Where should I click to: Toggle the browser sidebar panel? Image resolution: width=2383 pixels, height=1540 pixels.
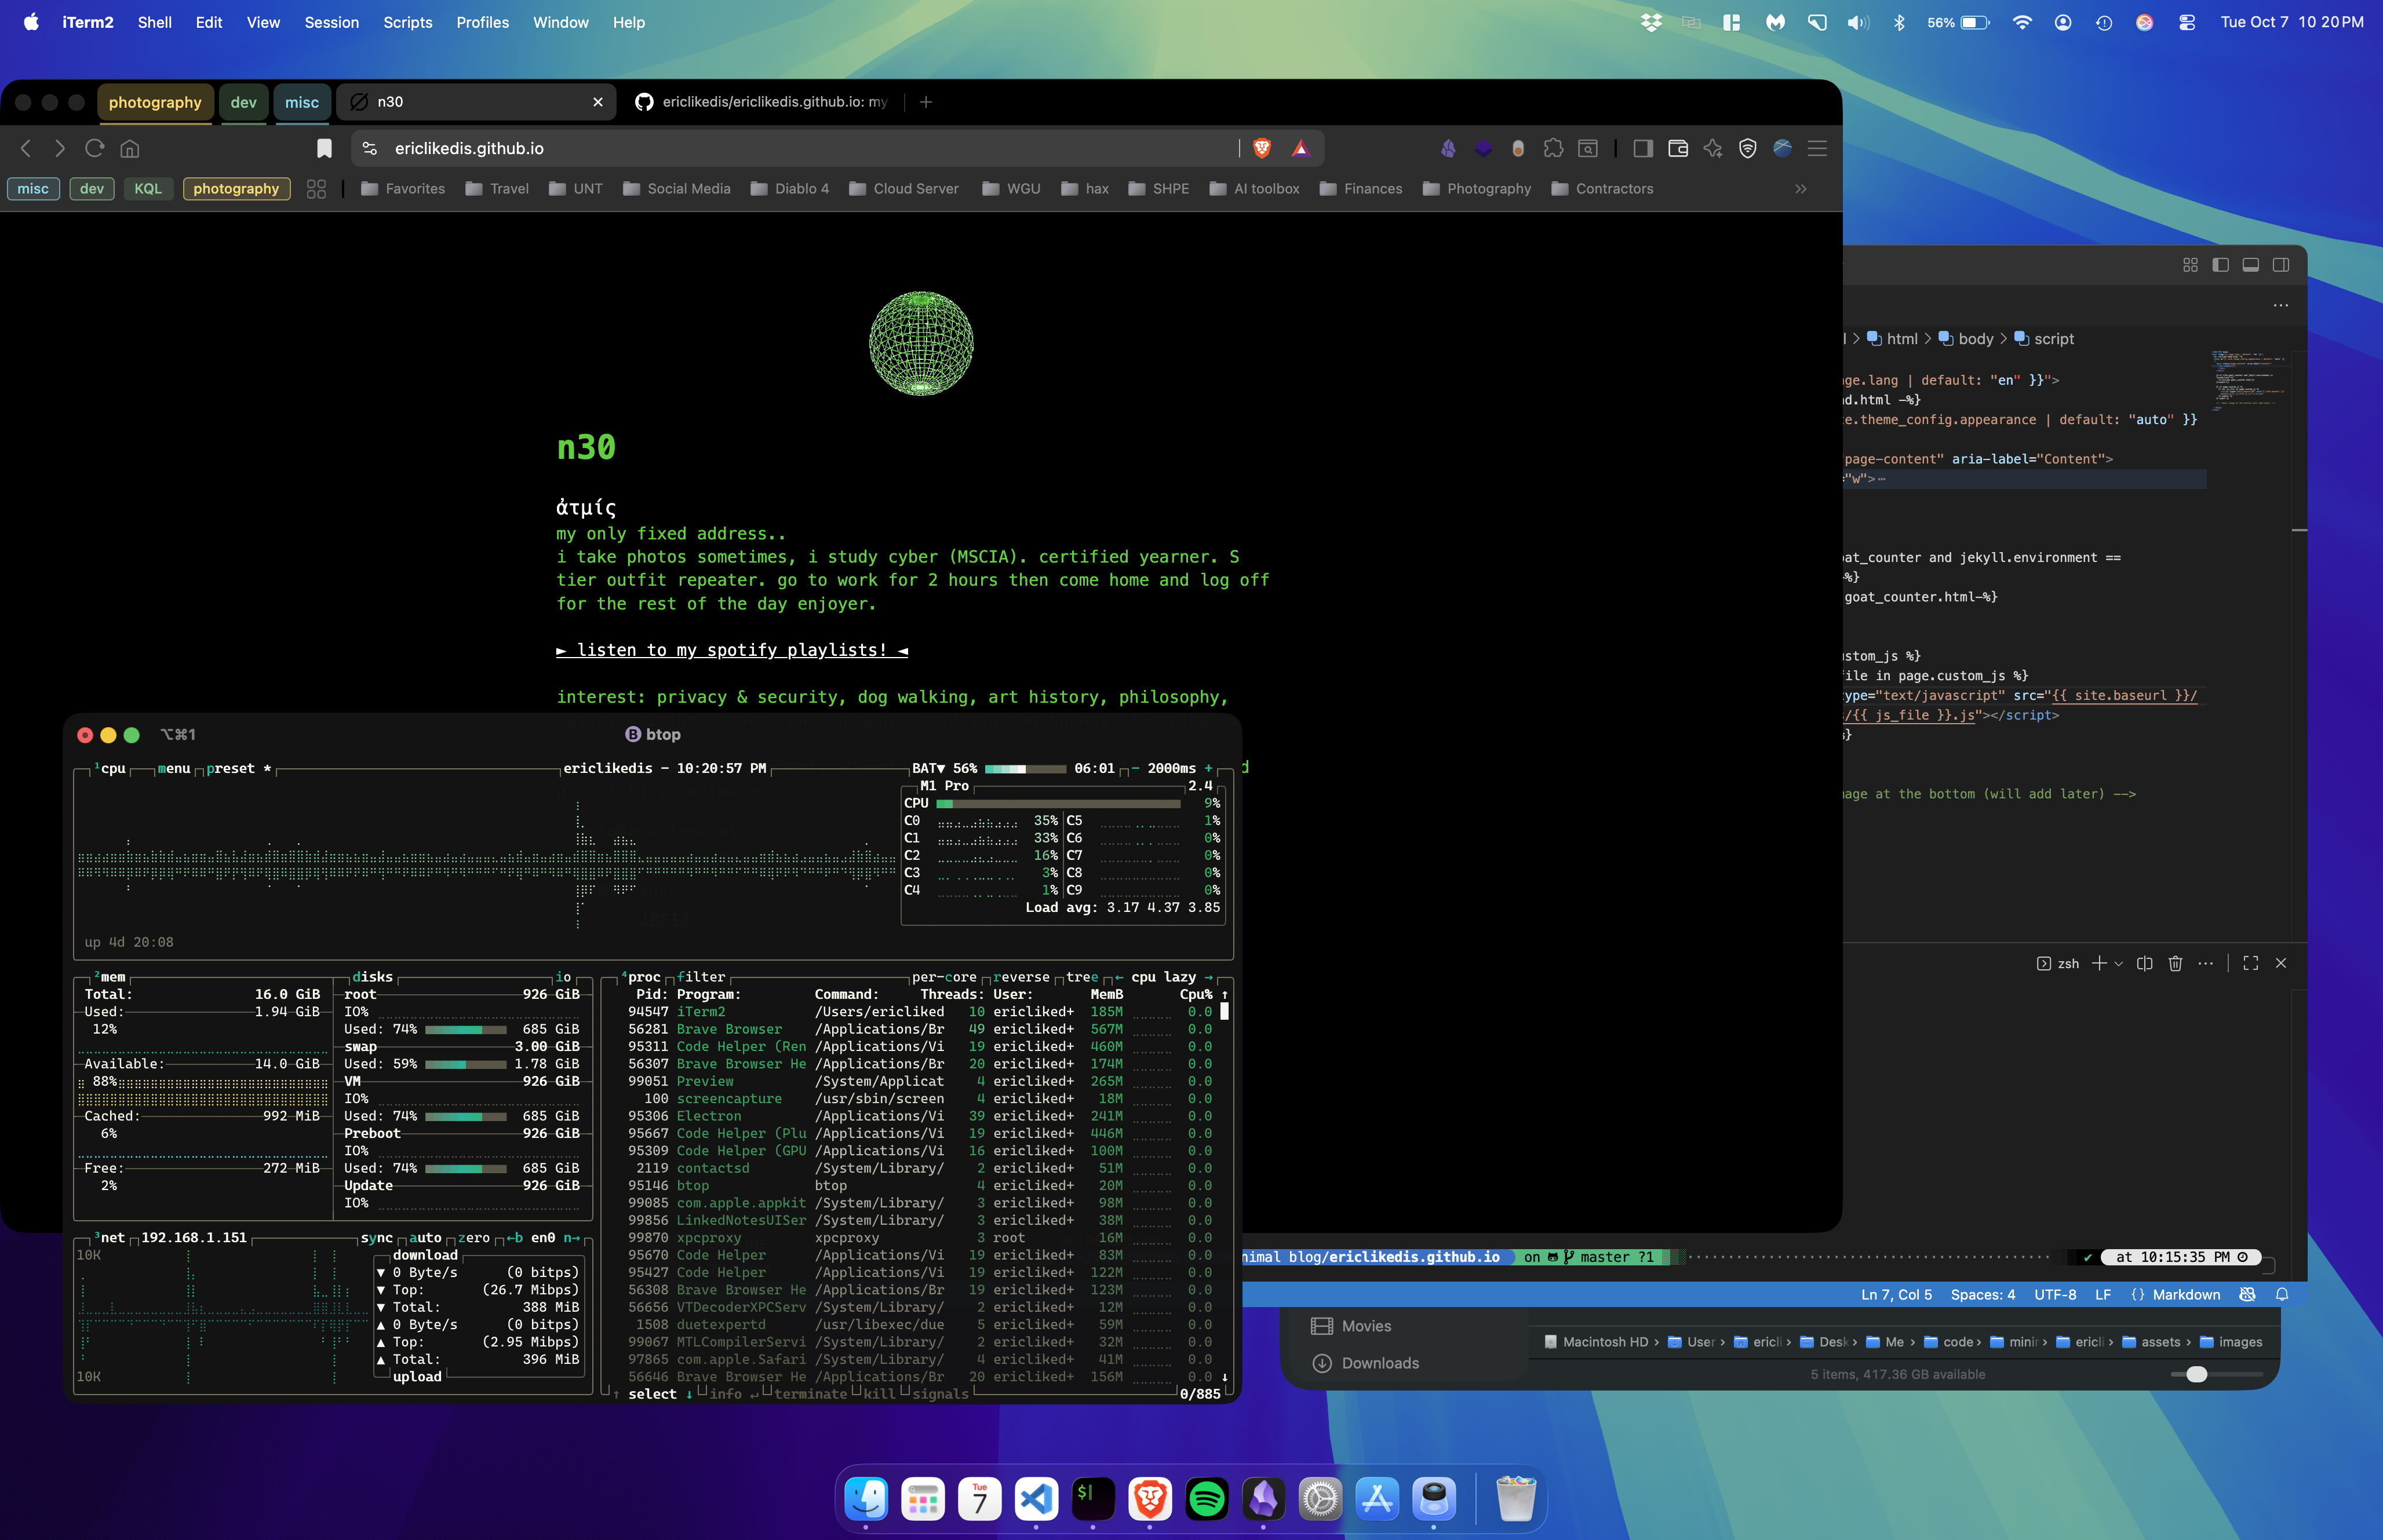point(1643,148)
